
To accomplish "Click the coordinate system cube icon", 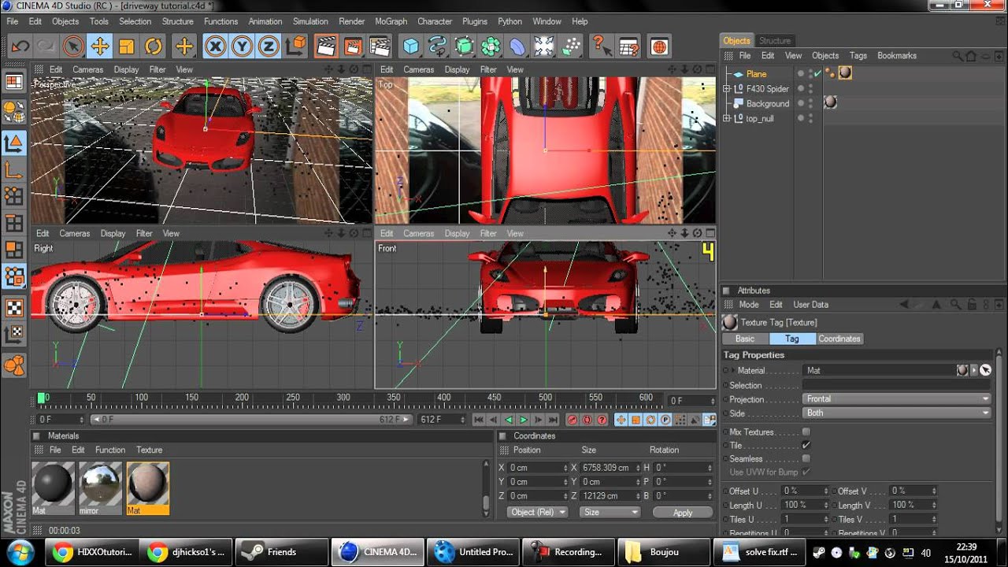I will [295, 46].
